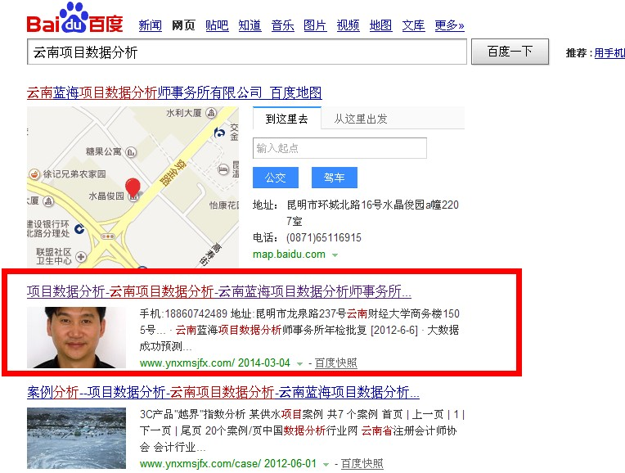Click the 百度一下 search button

[x=510, y=52]
